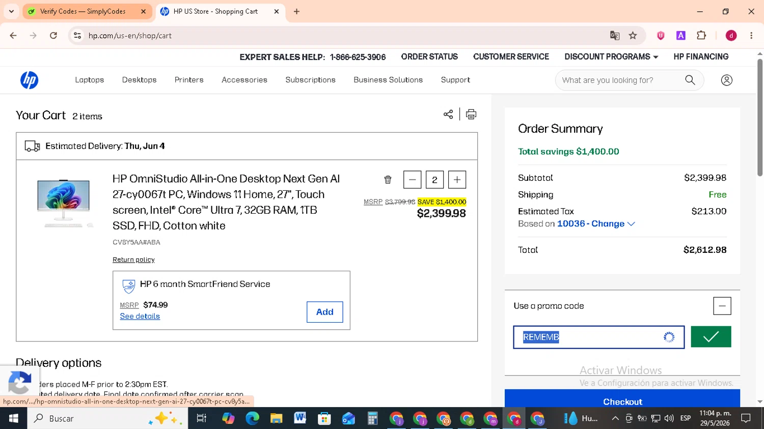Click the OmniStudio product thumbnail

[64, 203]
